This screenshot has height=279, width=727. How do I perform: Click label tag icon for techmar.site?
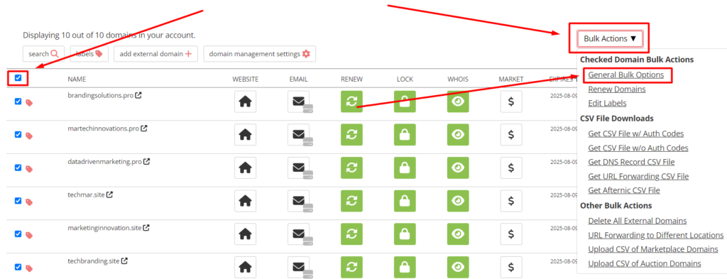coord(28,202)
